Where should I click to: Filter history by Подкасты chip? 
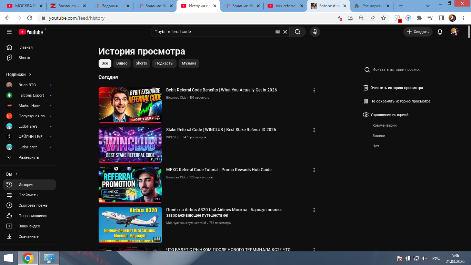(164, 63)
